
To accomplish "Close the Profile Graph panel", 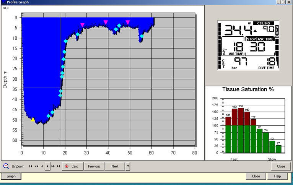I will pyautogui.click(x=281, y=166).
